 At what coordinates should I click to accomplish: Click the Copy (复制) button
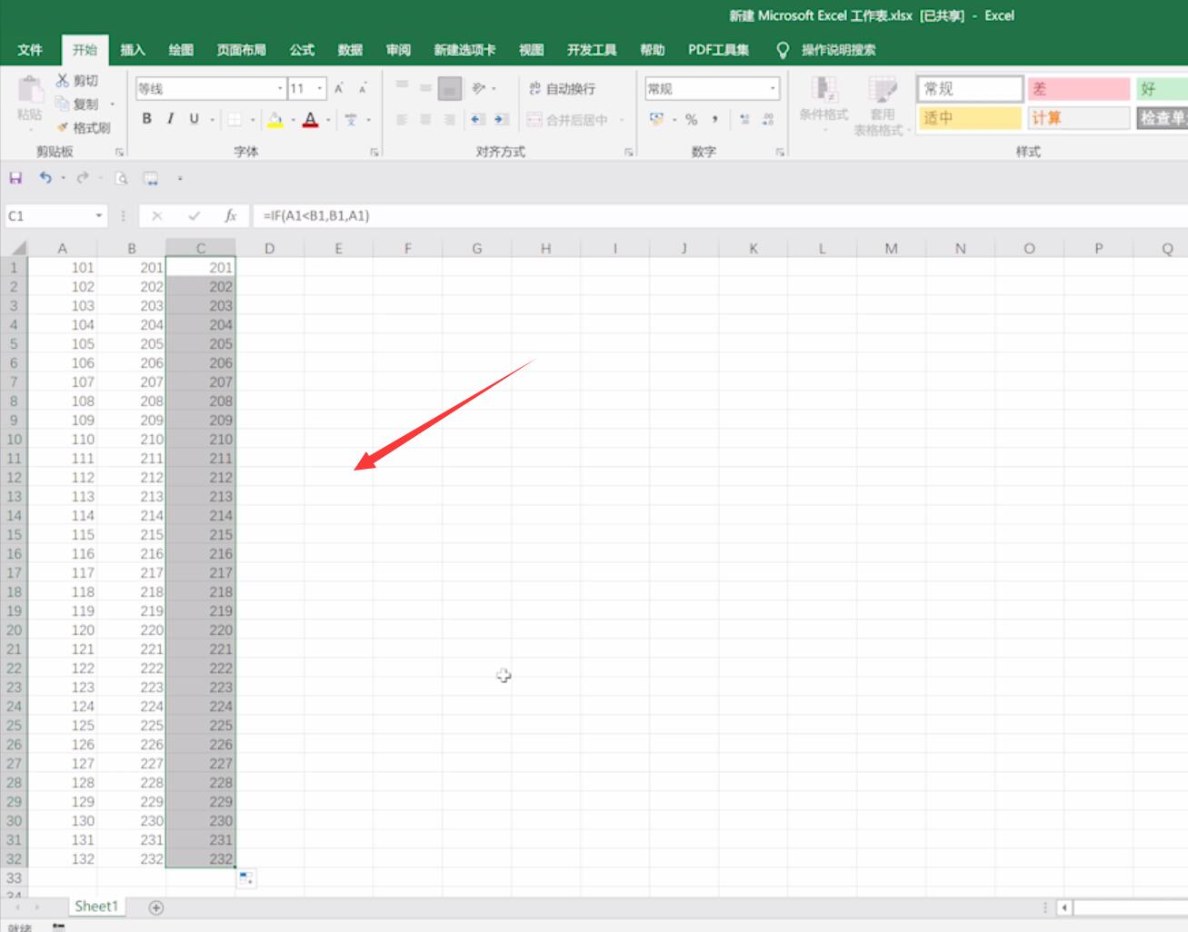pos(78,104)
